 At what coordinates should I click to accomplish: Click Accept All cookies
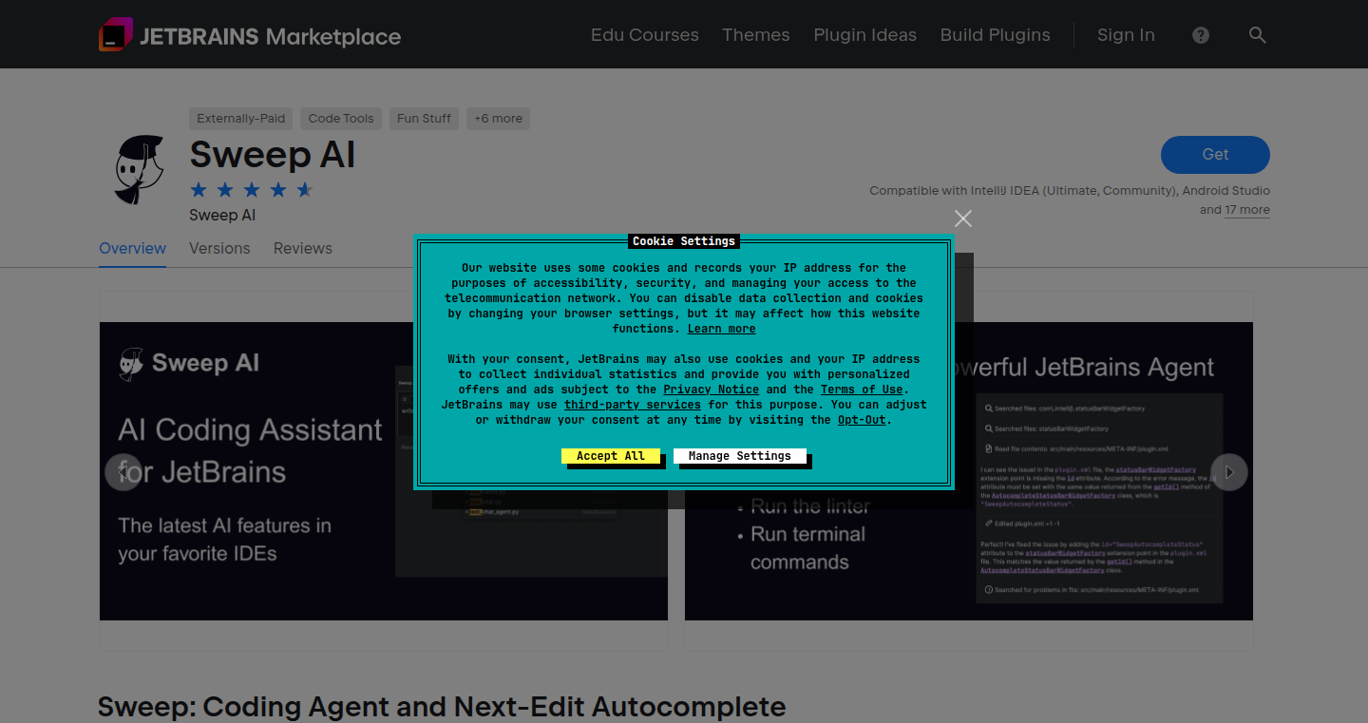click(610, 456)
